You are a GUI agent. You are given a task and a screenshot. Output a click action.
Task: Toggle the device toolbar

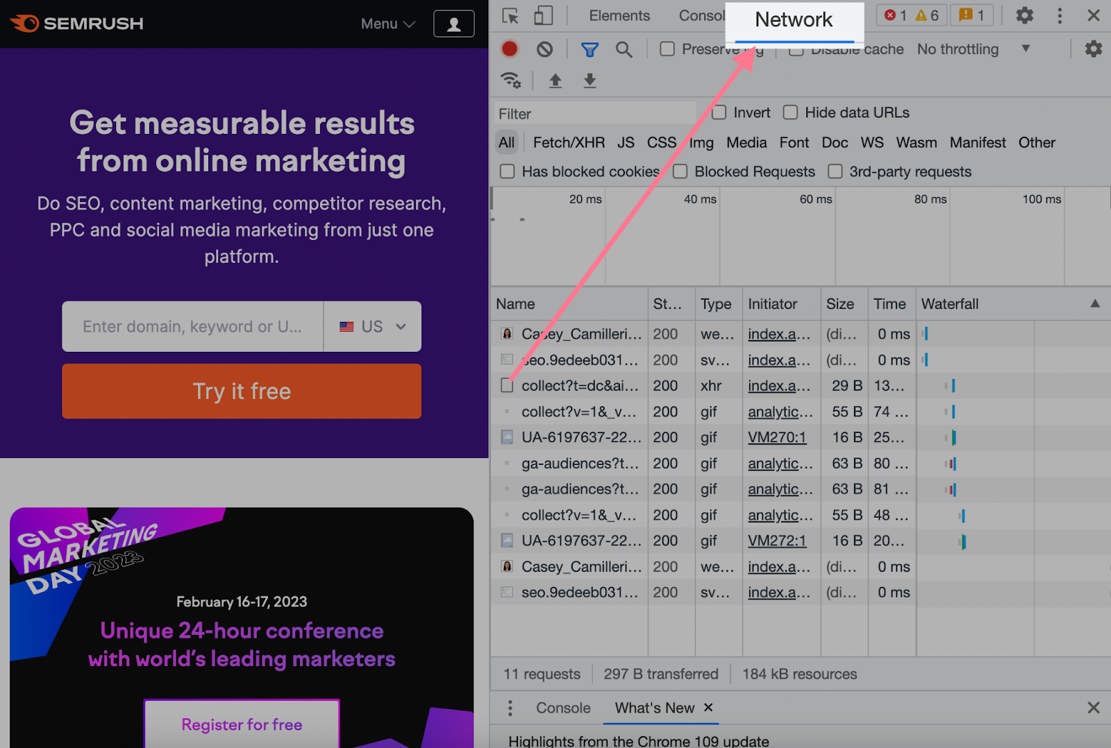pos(544,15)
